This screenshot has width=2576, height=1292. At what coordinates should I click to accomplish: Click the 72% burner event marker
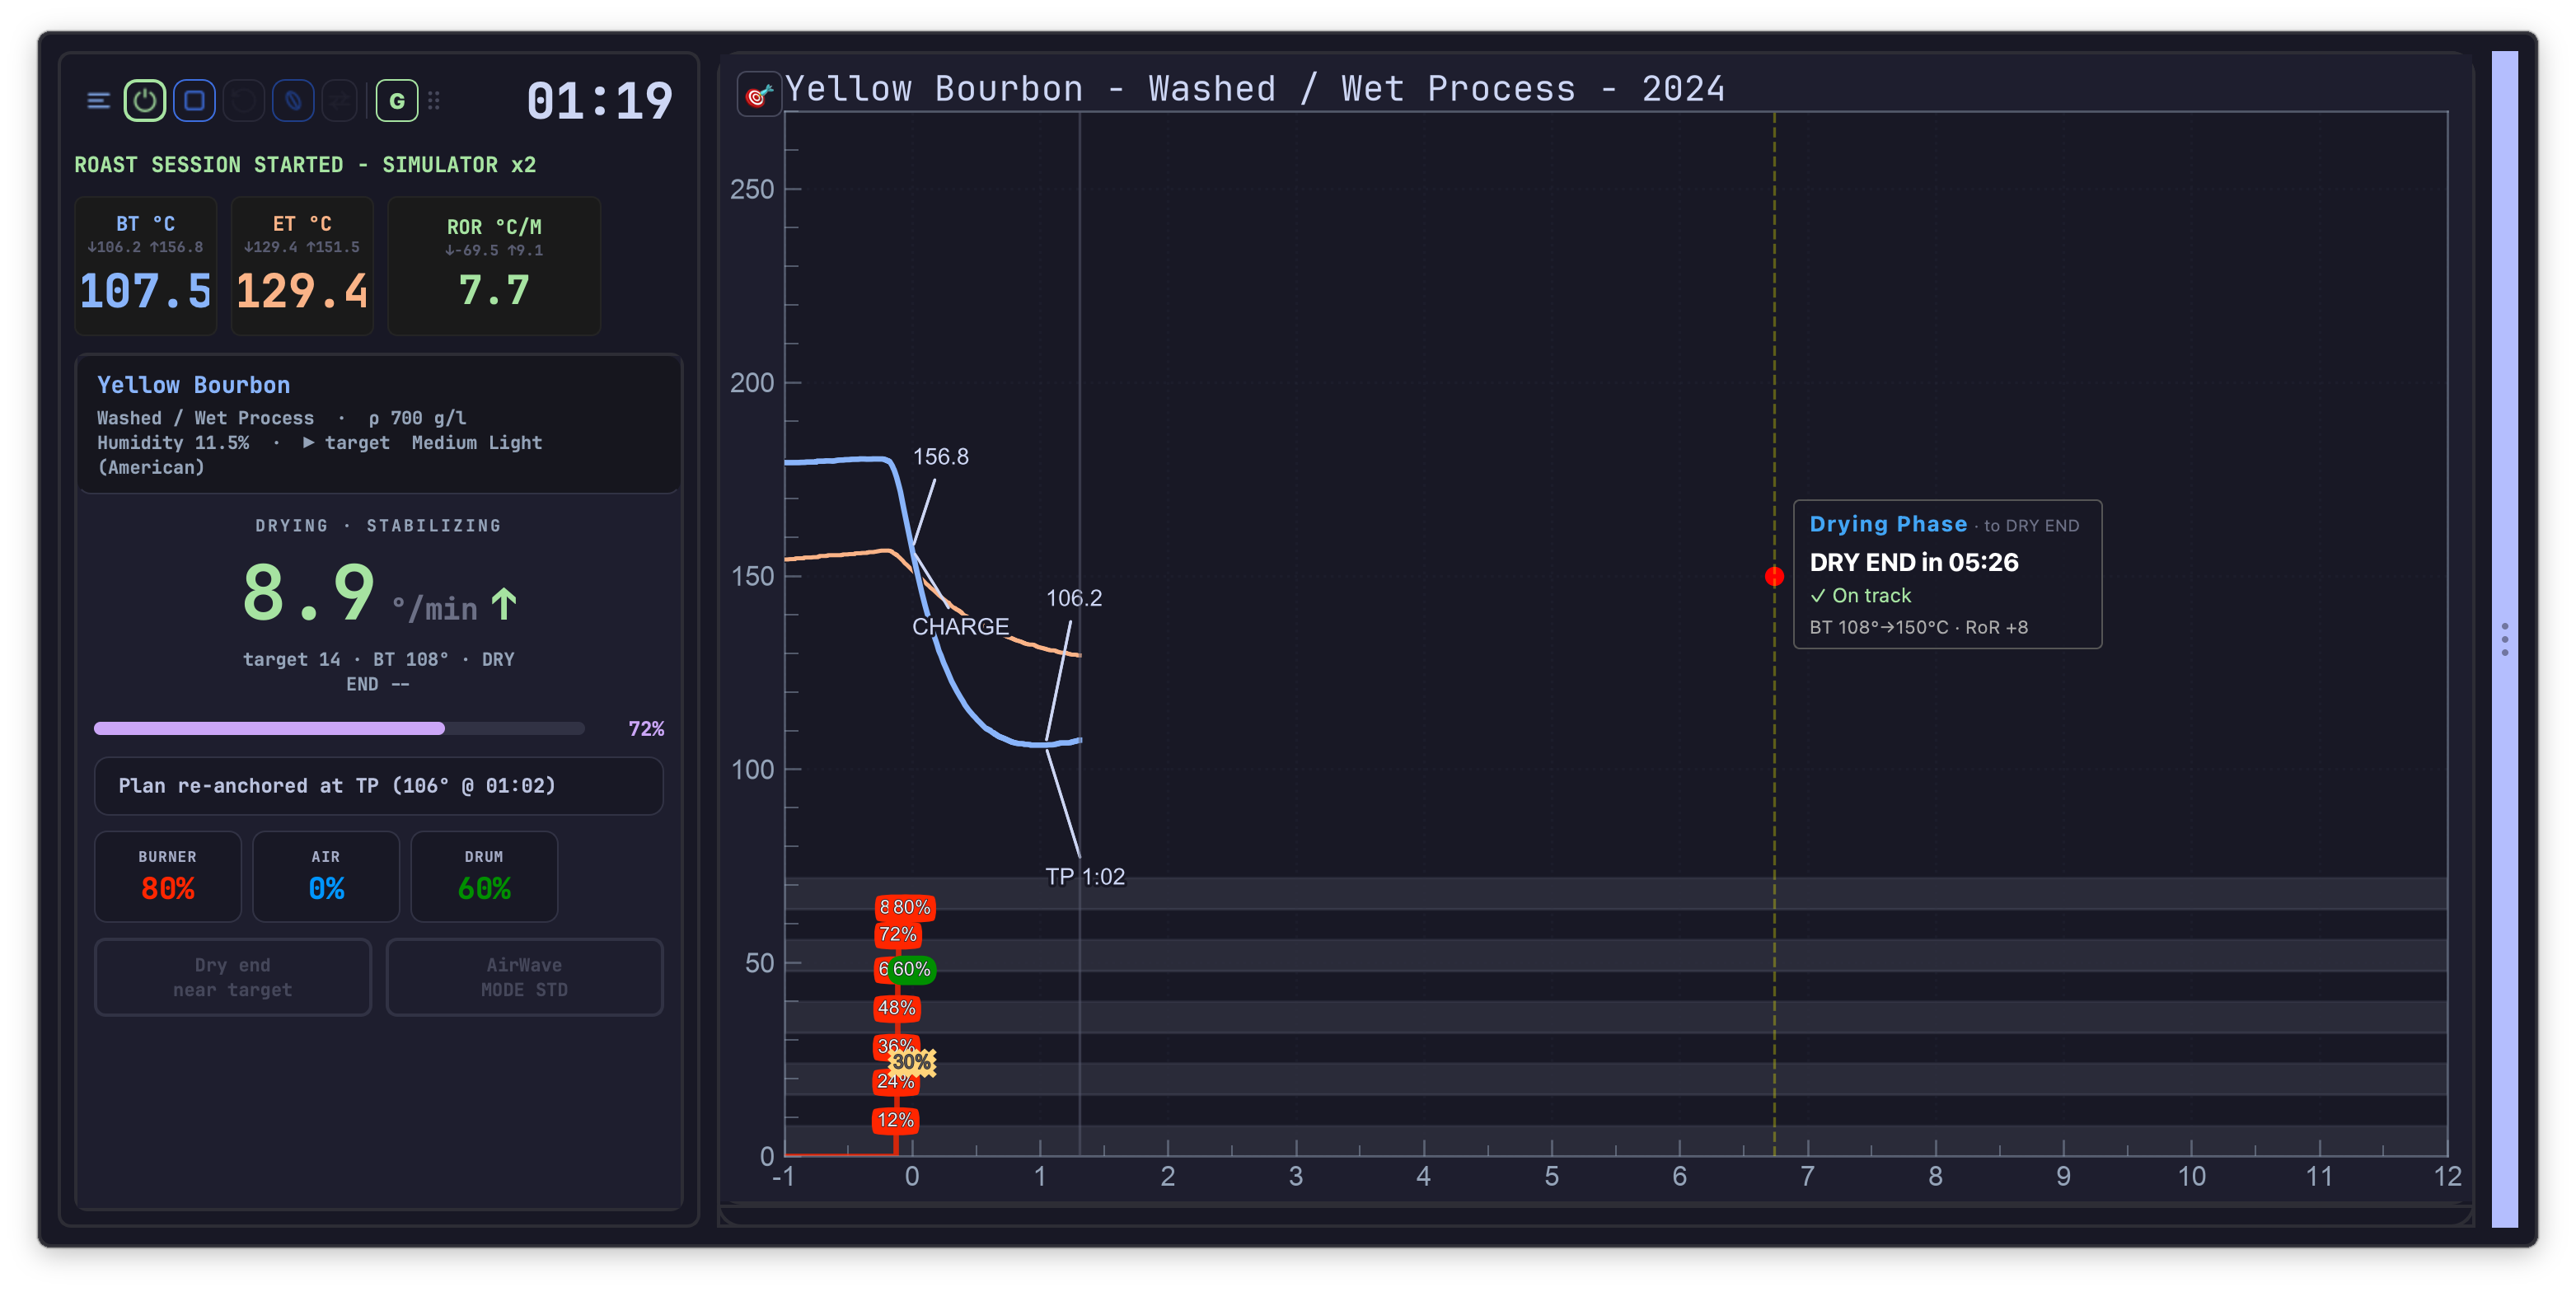click(898, 935)
